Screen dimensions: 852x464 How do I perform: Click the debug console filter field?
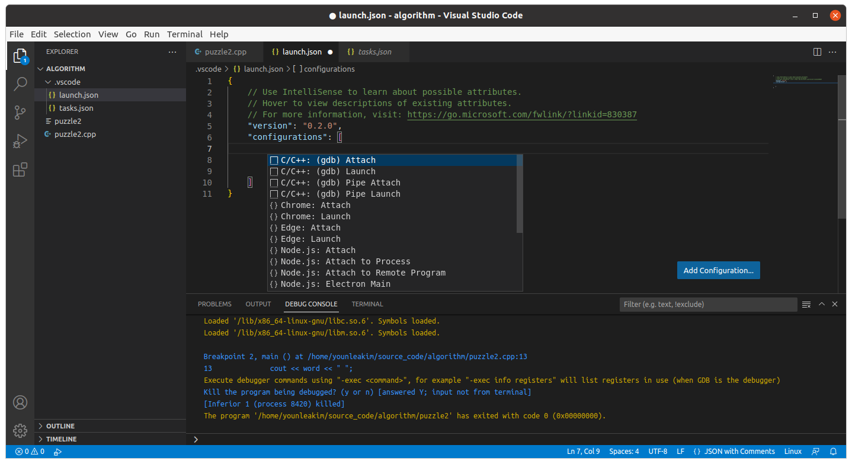pyautogui.click(x=708, y=304)
